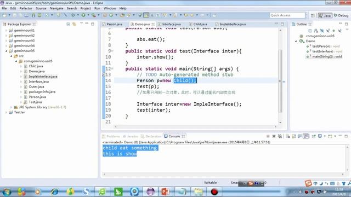This screenshot has width=351, height=197.
Task: Click the External Tools run icon
Action: pyautogui.click(x=94, y=15)
